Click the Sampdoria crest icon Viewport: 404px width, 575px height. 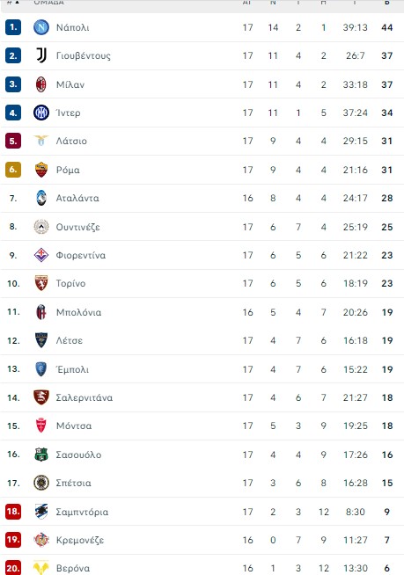coord(41,512)
